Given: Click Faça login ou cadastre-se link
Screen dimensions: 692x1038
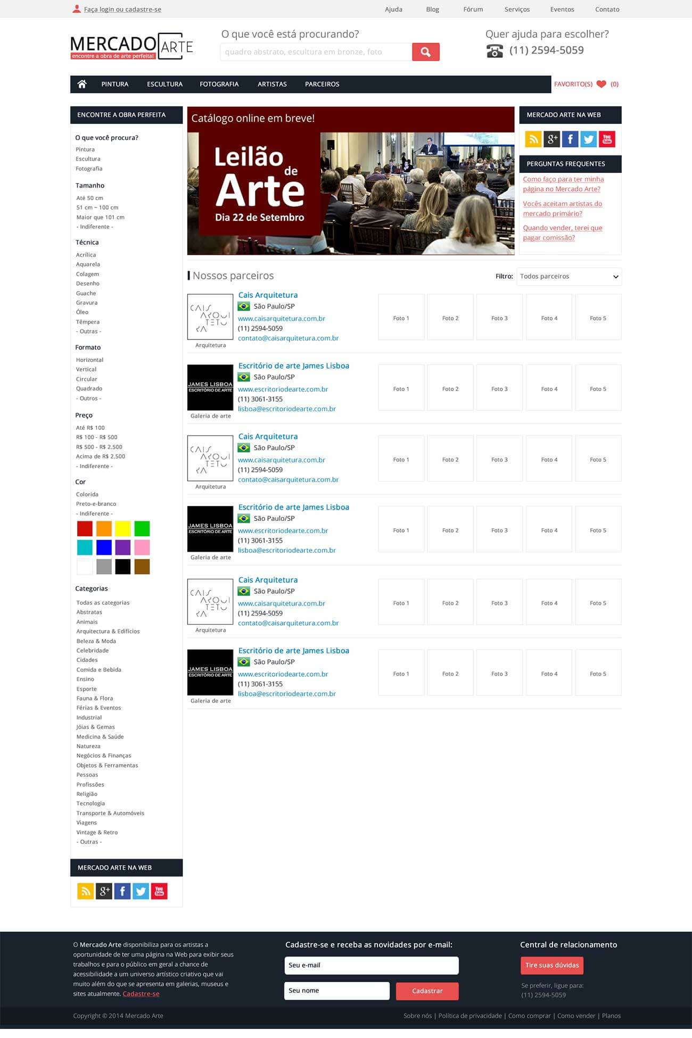Looking at the screenshot, I should point(122,10).
